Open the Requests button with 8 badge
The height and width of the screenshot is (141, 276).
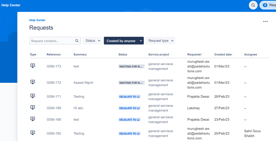(x=268, y=5)
